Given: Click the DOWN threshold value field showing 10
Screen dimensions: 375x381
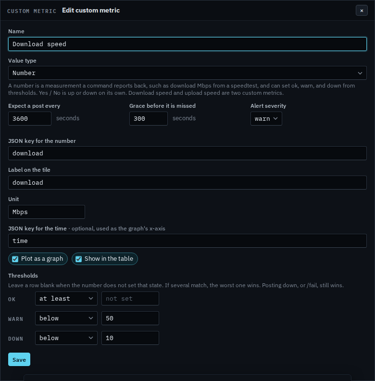Looking at the screenshot, I should click(x=130, y=338).
